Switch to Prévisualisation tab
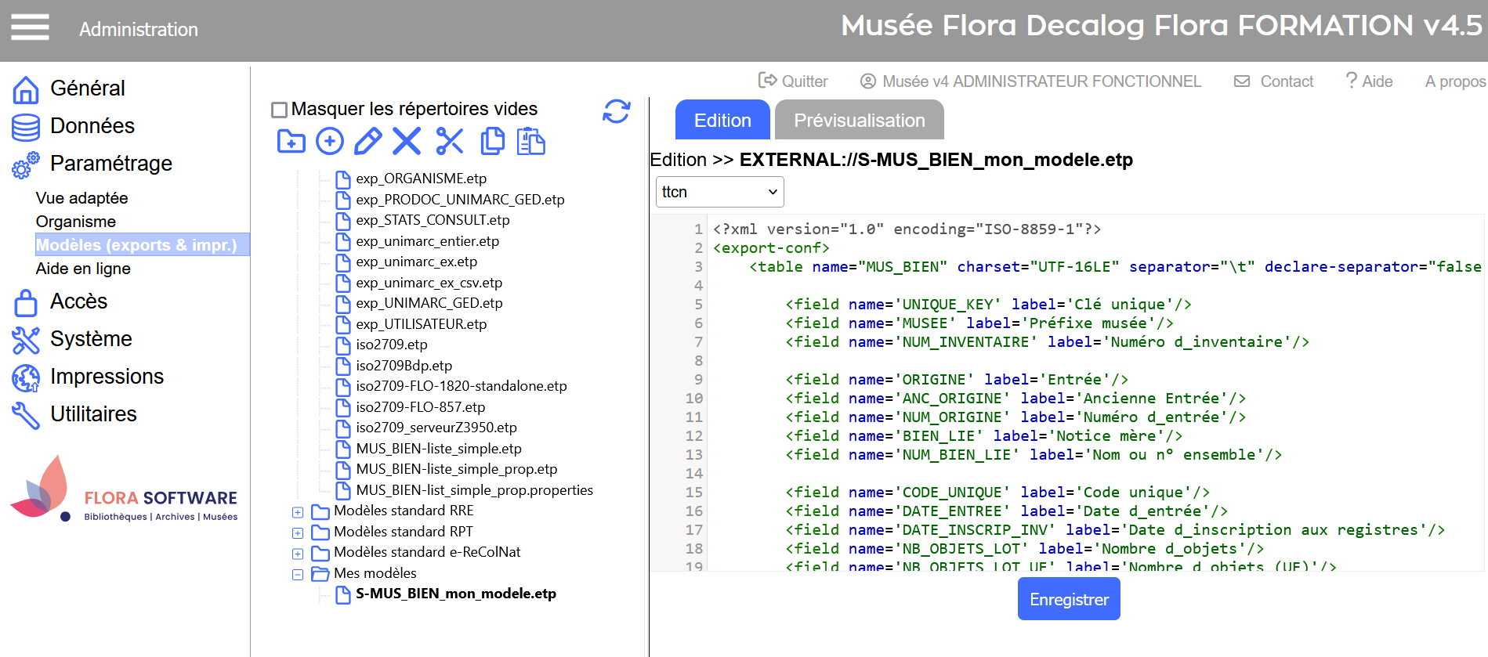The height and width of the screenshot is (657, 1488). tap(860, 120)
